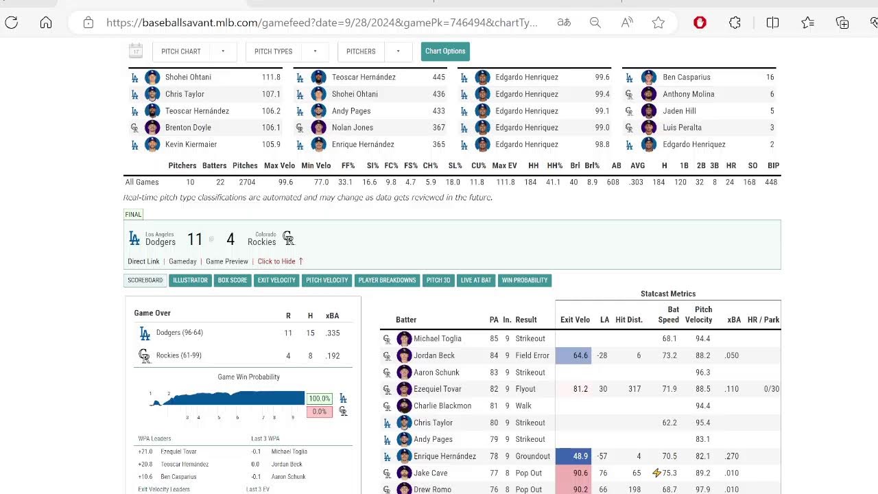Sort by the Pitch Velocity column header
Image resolution: width=878 pixels, height=494 pixels.
[698, 315]
